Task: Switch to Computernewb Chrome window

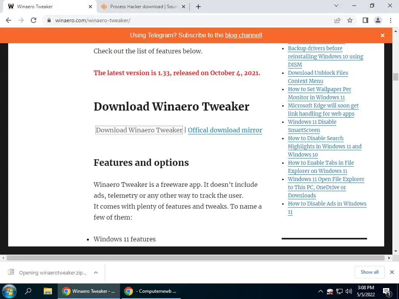Action: [150, 291]
